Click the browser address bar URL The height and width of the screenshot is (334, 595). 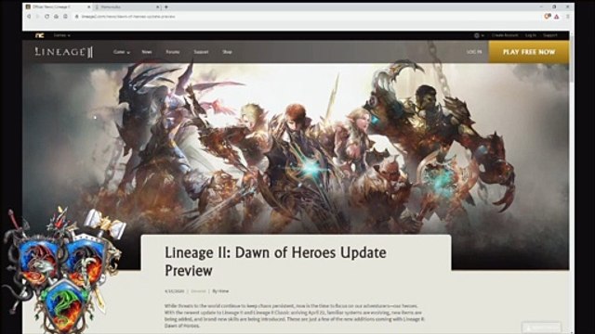[x=128, y=17]
